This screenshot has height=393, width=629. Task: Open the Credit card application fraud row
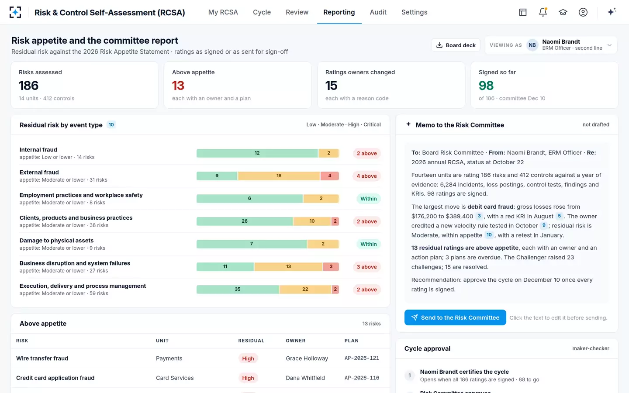[x=200, y=378]
